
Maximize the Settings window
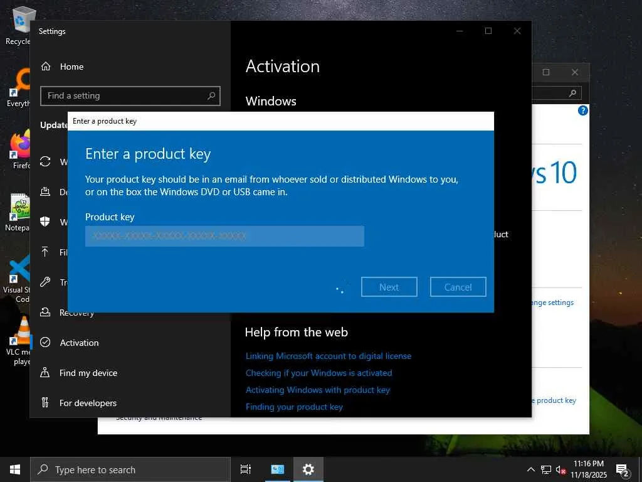tap(488, 31)
